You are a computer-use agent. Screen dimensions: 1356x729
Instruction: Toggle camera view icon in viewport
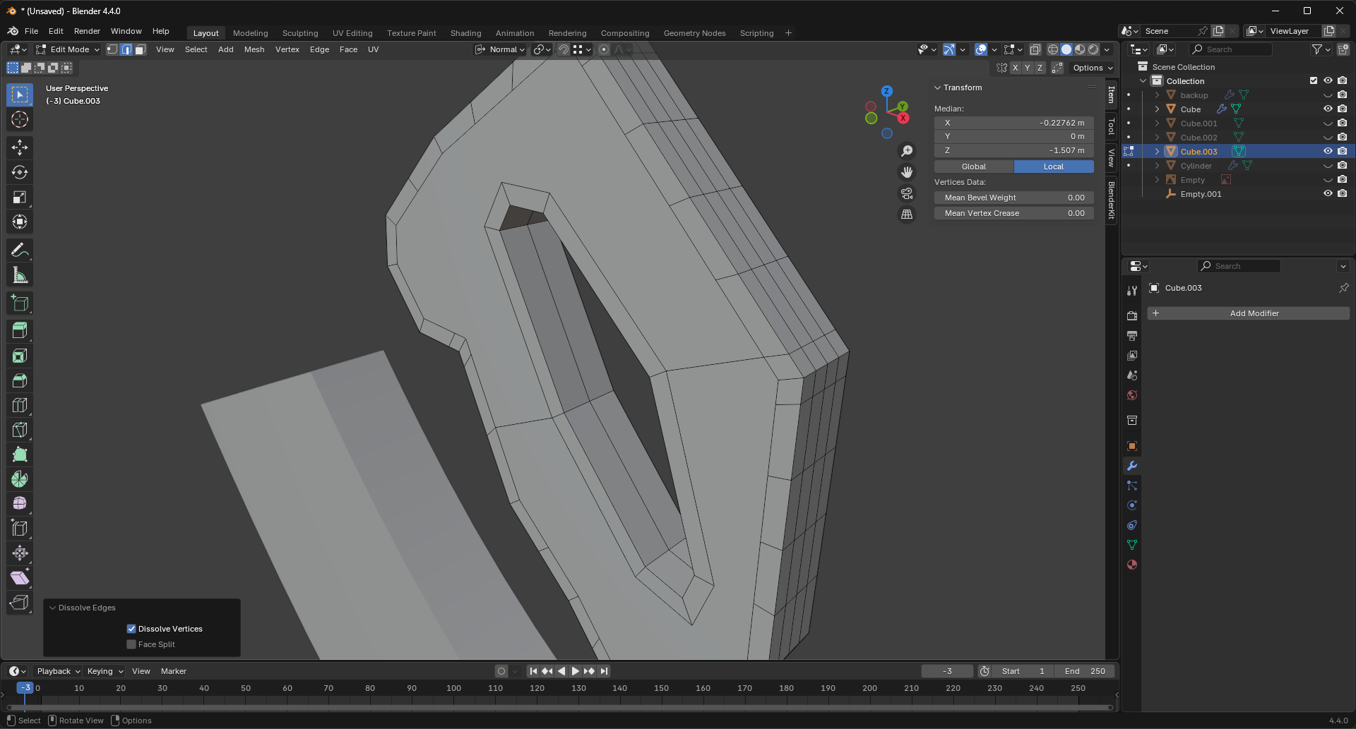907,193
